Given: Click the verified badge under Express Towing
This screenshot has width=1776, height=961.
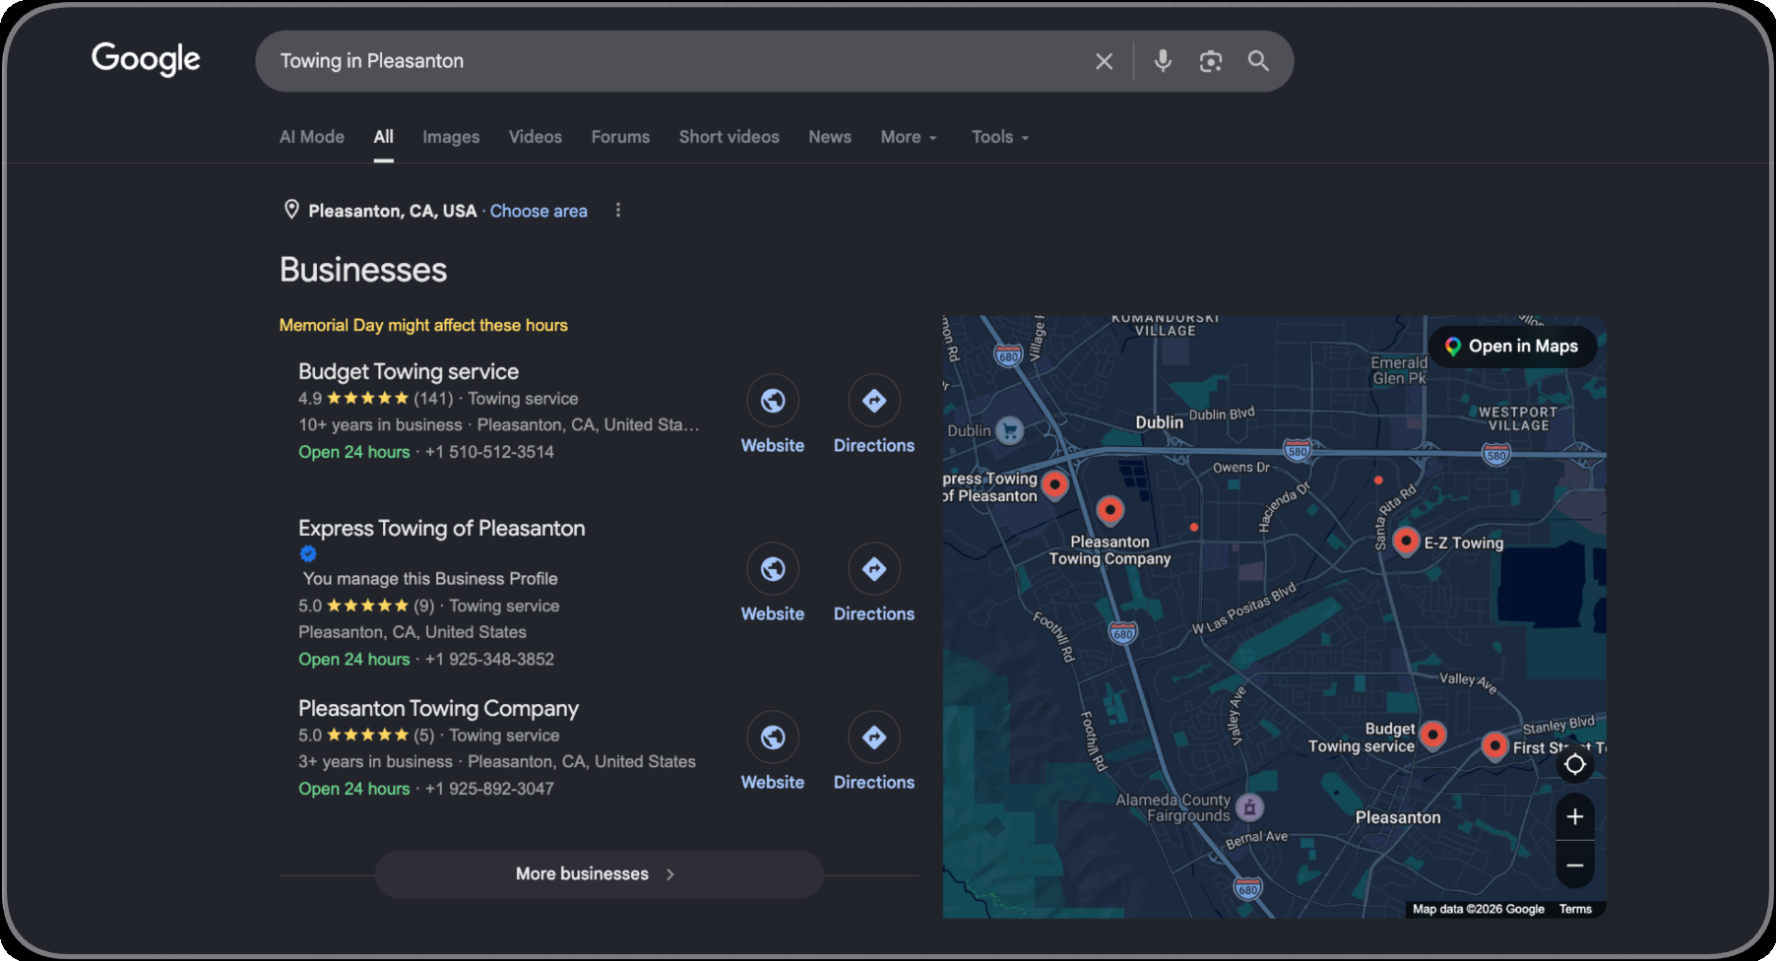Looking at the screenshot, I should tap(308, 553).
